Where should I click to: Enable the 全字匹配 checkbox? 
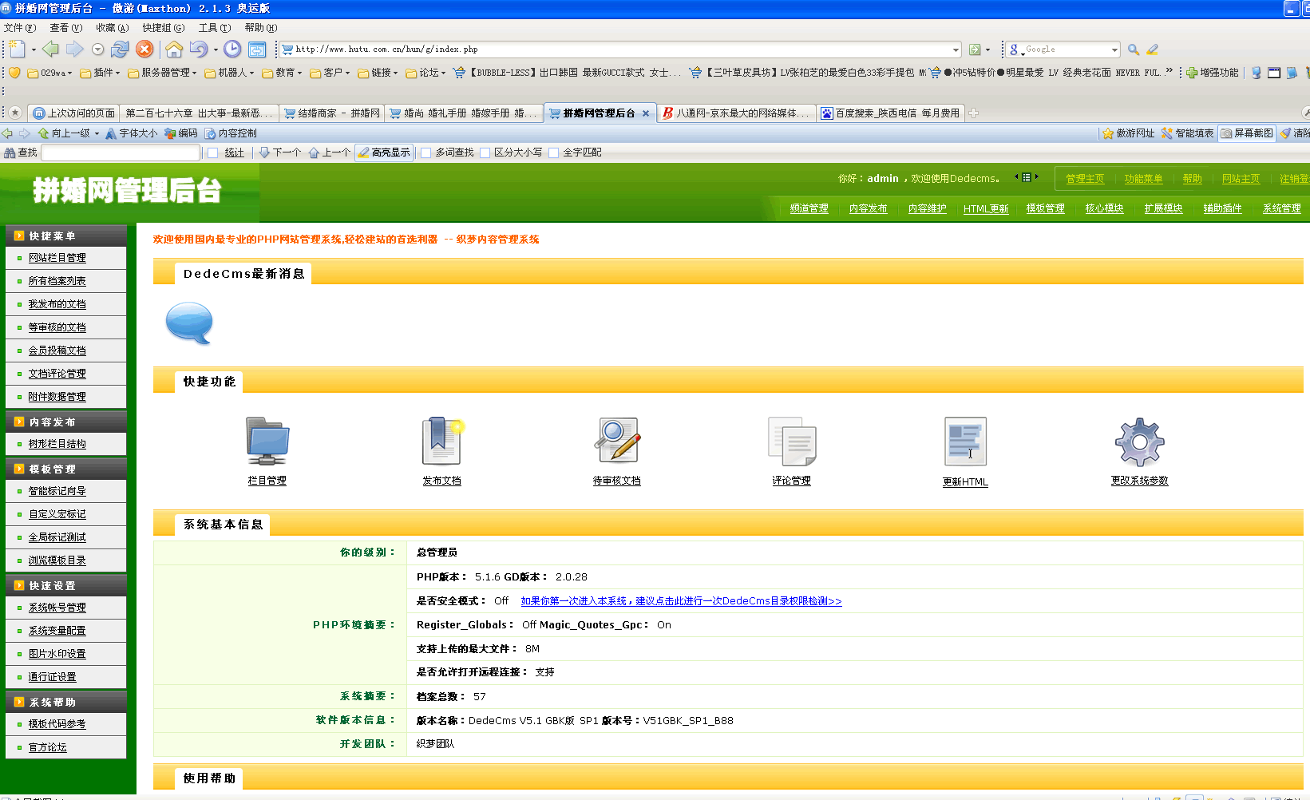tap(553, 152)
